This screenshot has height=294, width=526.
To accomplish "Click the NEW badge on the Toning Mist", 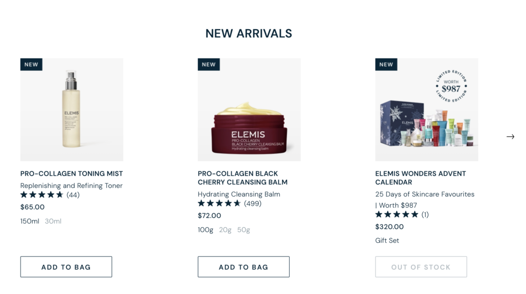I will [x=31, y=64].
